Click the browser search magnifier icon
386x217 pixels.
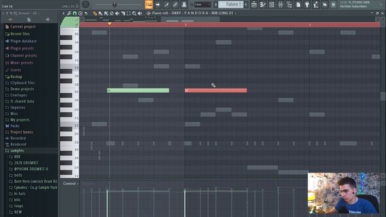tap(16, 13)
